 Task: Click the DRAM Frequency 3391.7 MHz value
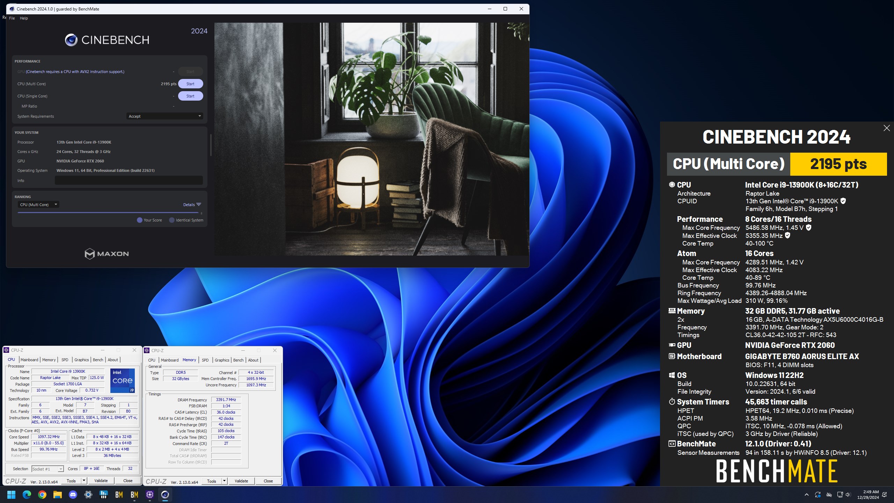tap(226, 400)
